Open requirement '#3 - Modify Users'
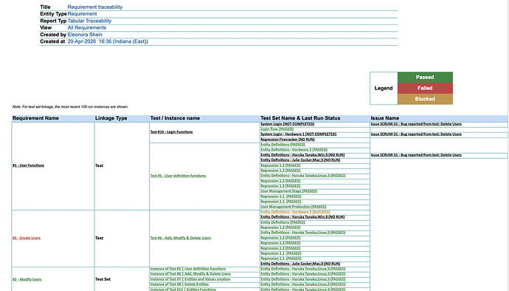 pyautogui.click(x=27, y=279)
